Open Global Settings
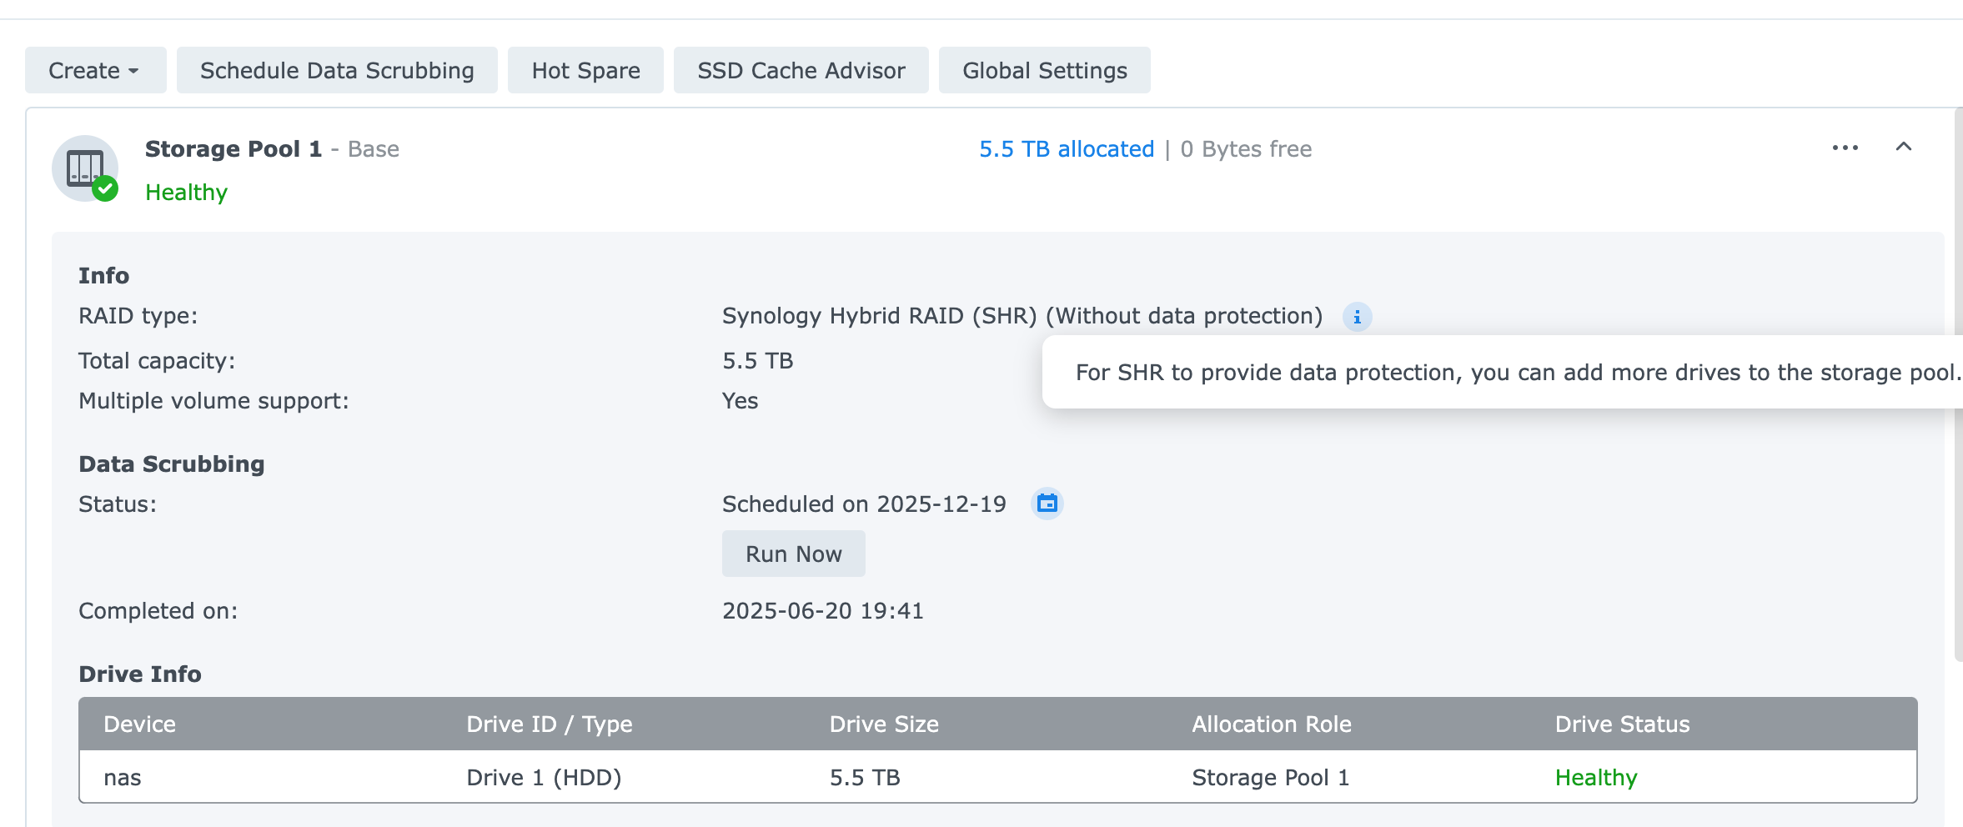Screen dimensions: 1963x827 (1045, 70)
